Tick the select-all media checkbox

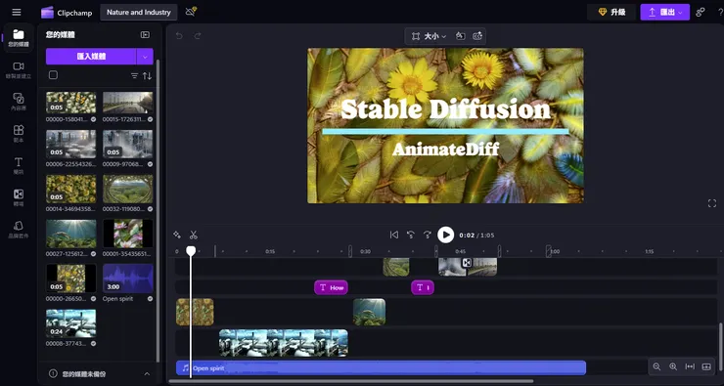click(53, 75)
